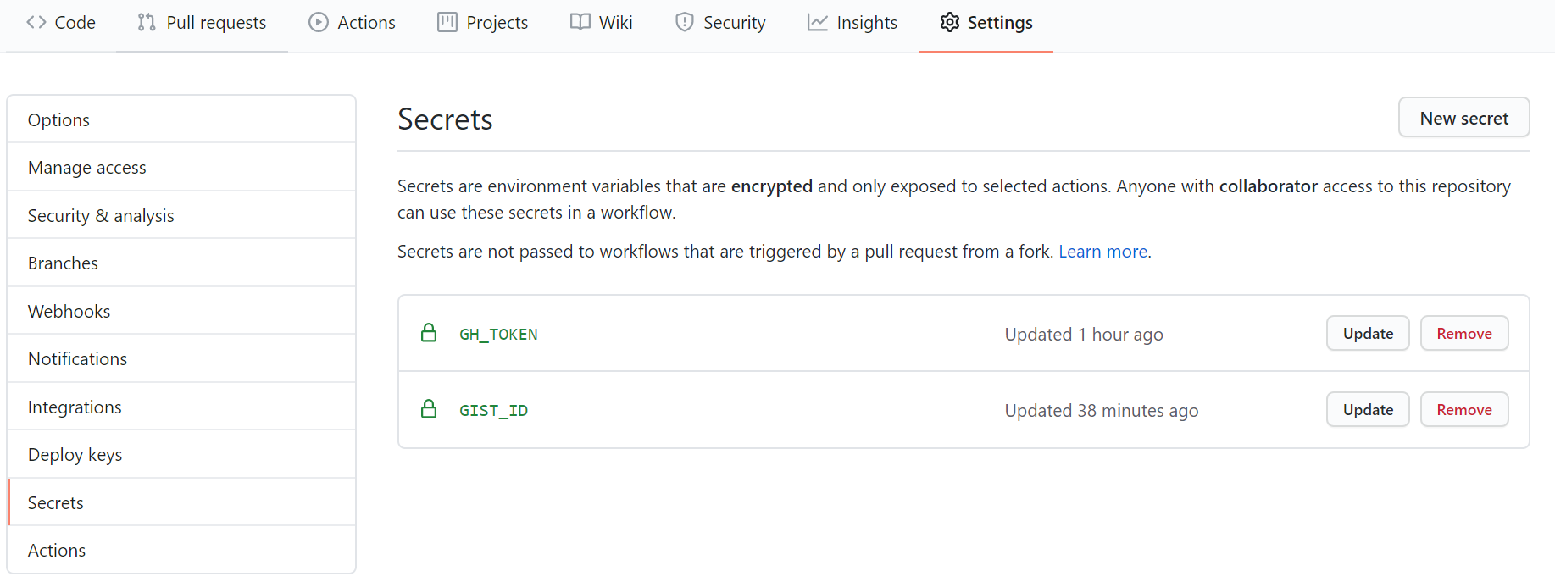The width and height of the screenshot is (1555, 582).
Task: Select Deploy keys in sidebar
Action: click(75, 455)
